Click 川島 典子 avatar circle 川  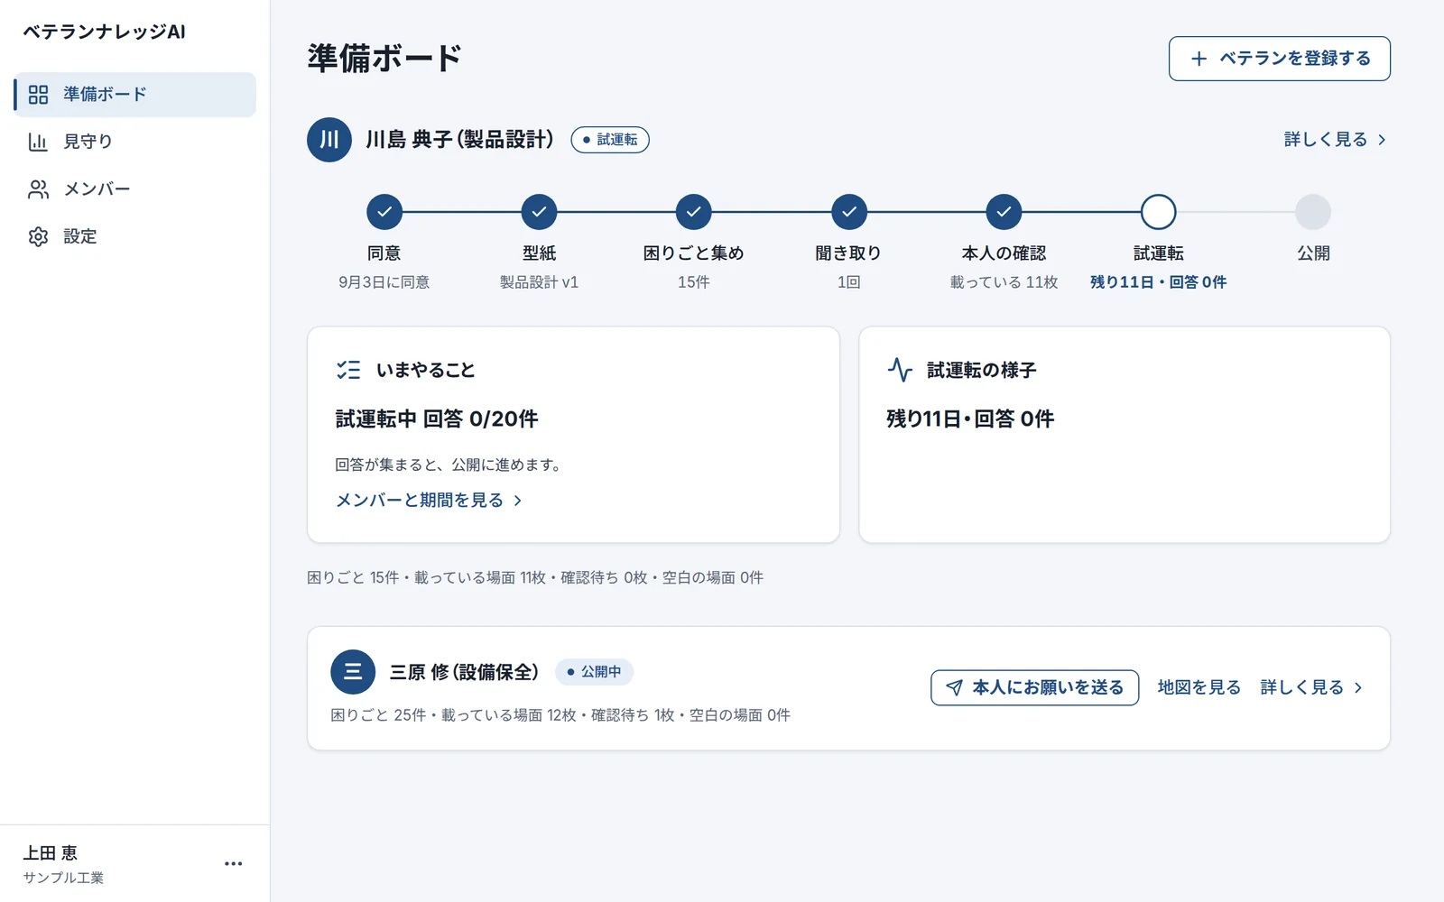(329, 140)
